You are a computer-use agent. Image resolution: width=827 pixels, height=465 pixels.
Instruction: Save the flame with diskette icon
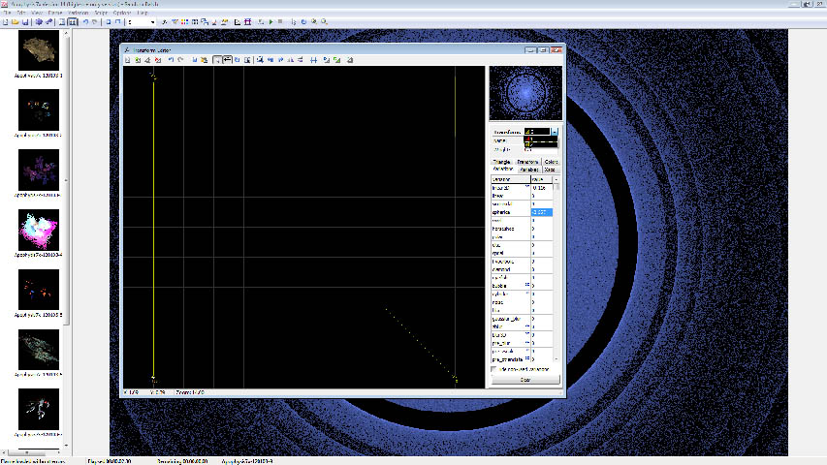tap(25, 22)
